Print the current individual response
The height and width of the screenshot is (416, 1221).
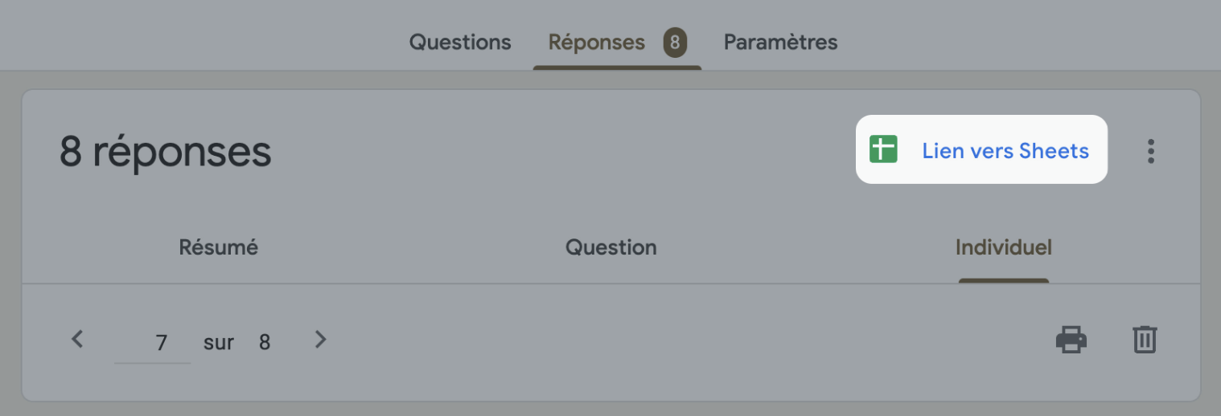pos(1071,340)
